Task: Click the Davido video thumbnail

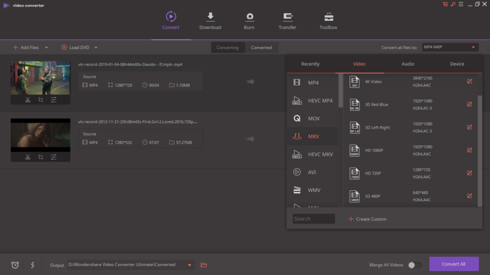Action: 40,78
